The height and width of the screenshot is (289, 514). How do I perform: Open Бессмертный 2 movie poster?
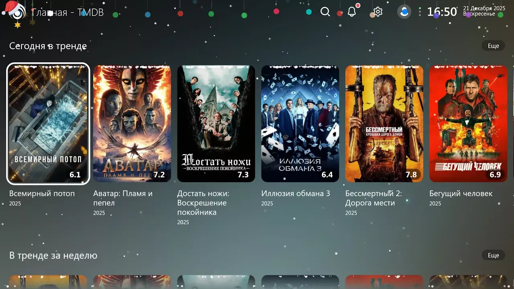click(384, 124)
